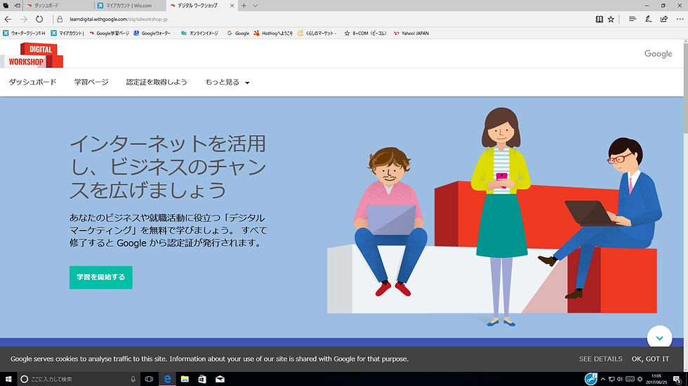Close the デジタル ワークショップ tab
Image resolution: width=688 pixels, height=386 pixels.
[x=232, y=6]
